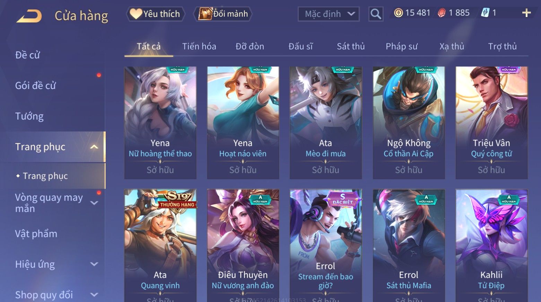This screenshot has height=302, width=541.
Task: Select Ngộ Không Cổ thần Ai Cập skin
Action: 409,123
